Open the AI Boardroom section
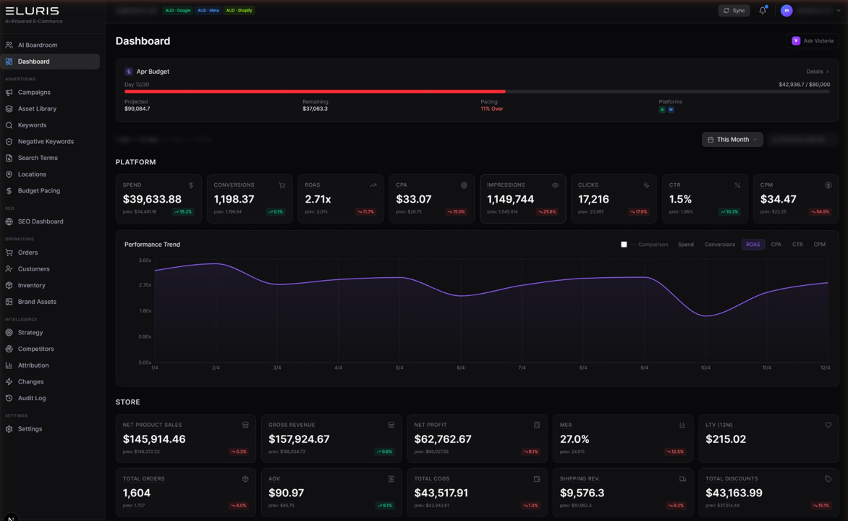Image resolution: width=848 pixels, height=521 pixels. click(x=40, y=44)
